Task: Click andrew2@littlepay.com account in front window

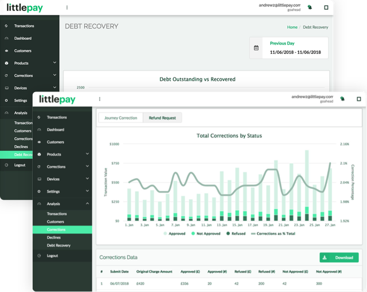Action: pos(312,97)
